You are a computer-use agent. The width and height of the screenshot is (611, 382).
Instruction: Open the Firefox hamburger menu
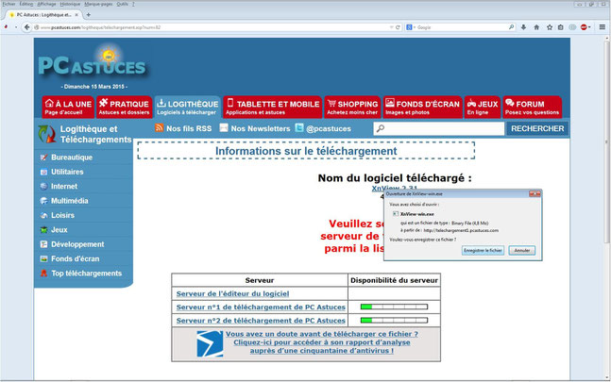603,27
